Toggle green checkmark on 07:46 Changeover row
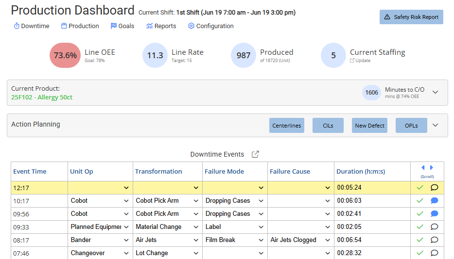Screen dimensions: 454x259 click(420, 253)
